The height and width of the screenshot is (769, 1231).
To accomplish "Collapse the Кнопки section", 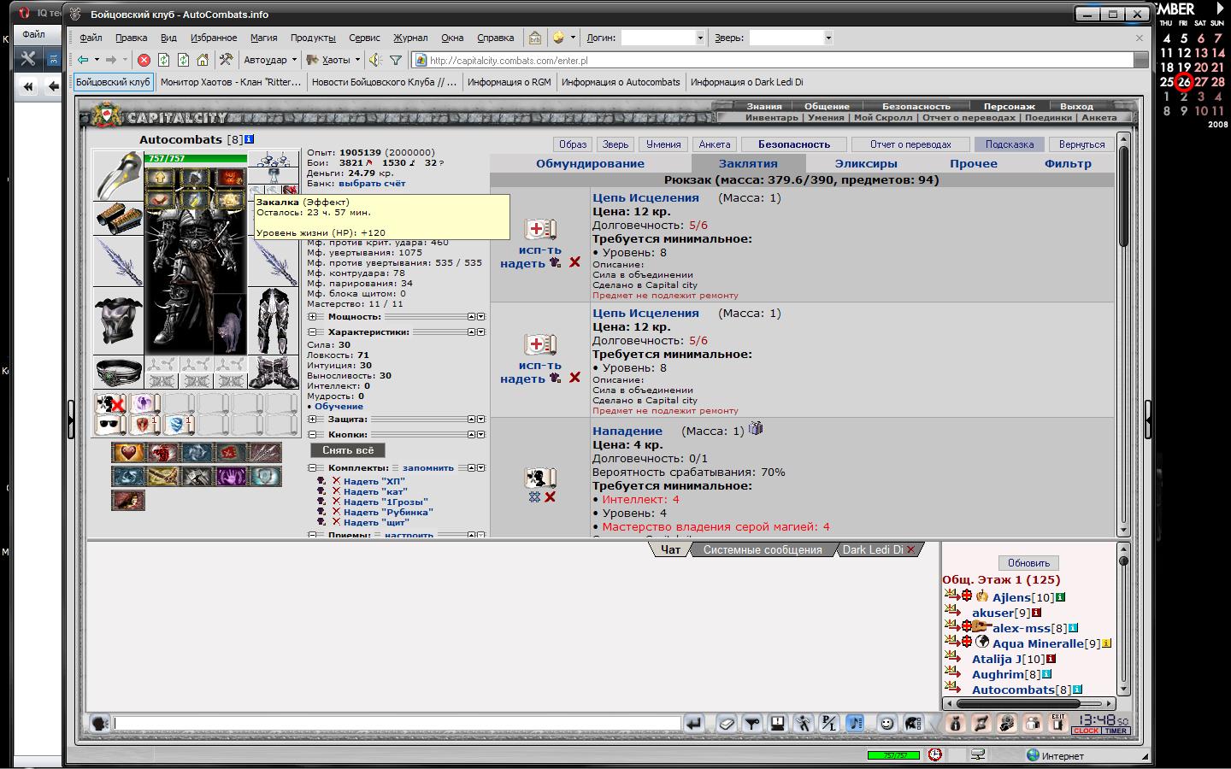I will click(313, 435).
